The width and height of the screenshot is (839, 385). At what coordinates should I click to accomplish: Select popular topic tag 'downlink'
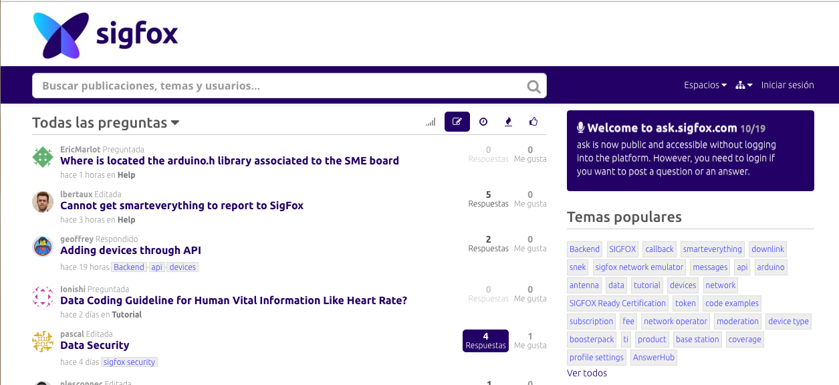point(767,249)
